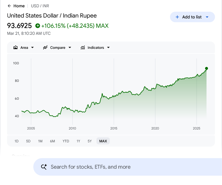The width and height of the screenshot is (222, 185).
Task: Select the 1D time range
Action: [x=17, y=141]
